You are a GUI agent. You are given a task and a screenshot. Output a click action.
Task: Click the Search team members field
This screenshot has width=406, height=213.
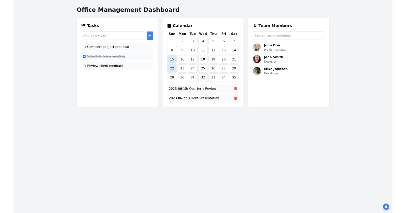pyautogui.click(x=288, y=35)
